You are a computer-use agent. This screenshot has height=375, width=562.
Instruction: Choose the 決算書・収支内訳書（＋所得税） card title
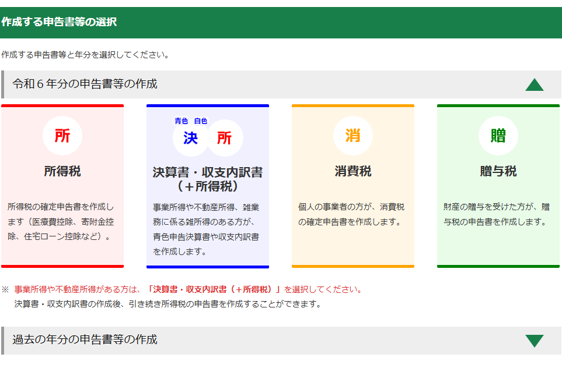pos(207,179)
